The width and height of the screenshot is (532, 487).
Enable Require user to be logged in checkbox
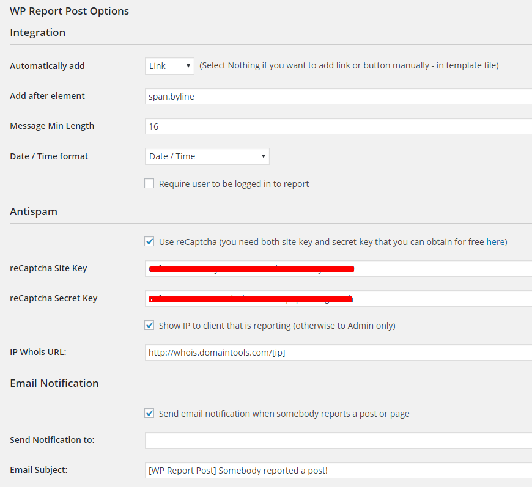tap(149, 183)
